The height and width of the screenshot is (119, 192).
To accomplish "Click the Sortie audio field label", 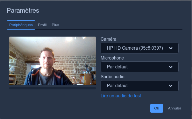I will 112,77.
